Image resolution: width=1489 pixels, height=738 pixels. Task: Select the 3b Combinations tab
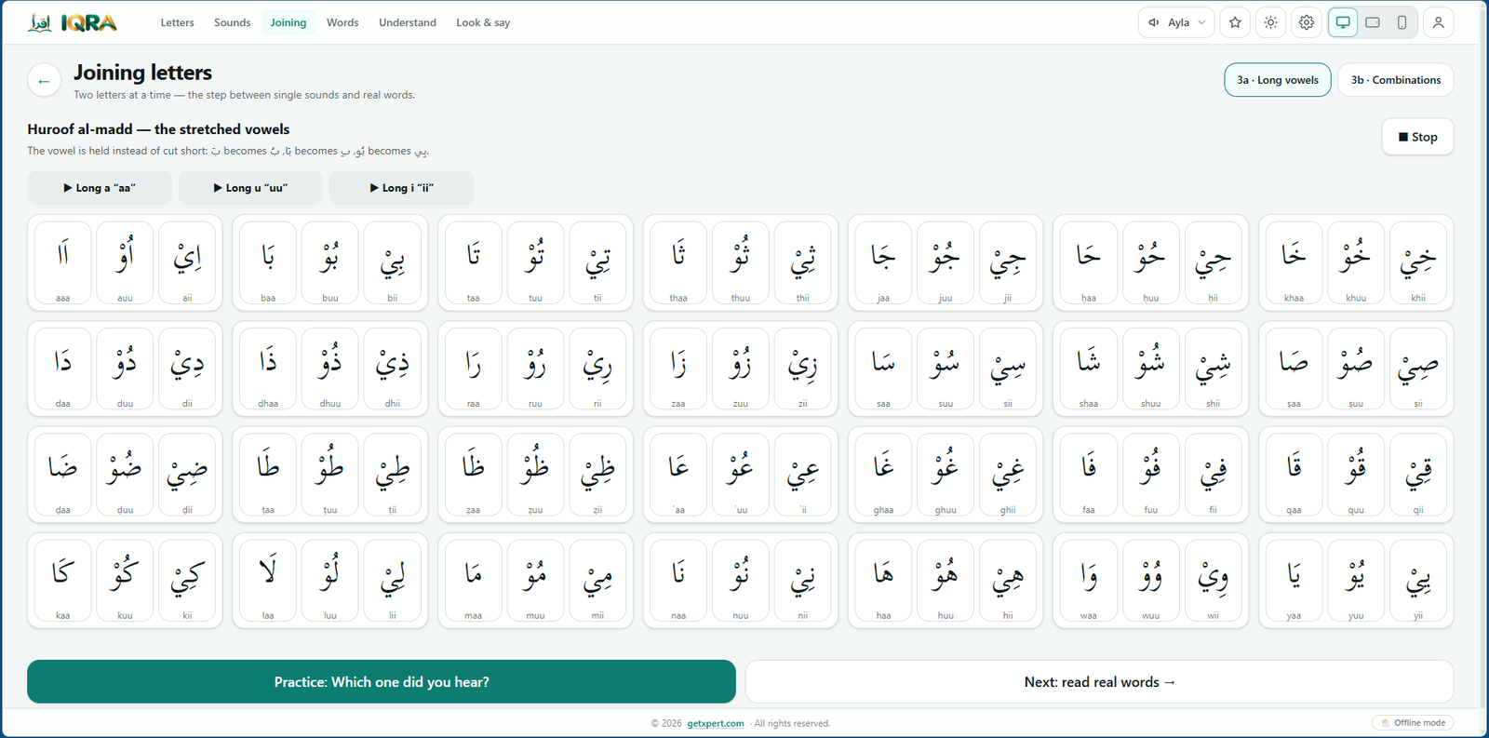[1396, 80]
